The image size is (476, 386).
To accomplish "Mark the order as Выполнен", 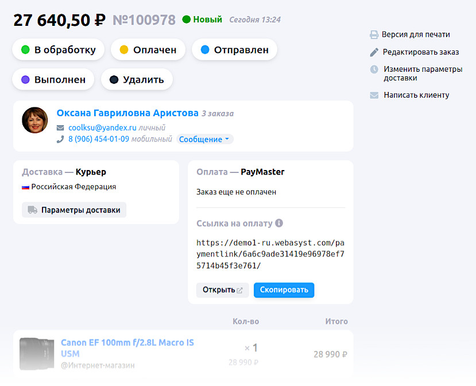I will (53, 79).
